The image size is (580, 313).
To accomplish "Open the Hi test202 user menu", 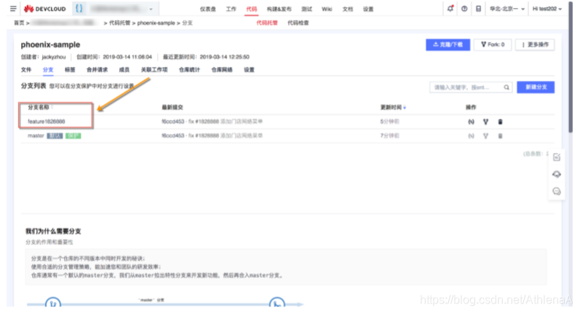I will click(x=547, y=9).
